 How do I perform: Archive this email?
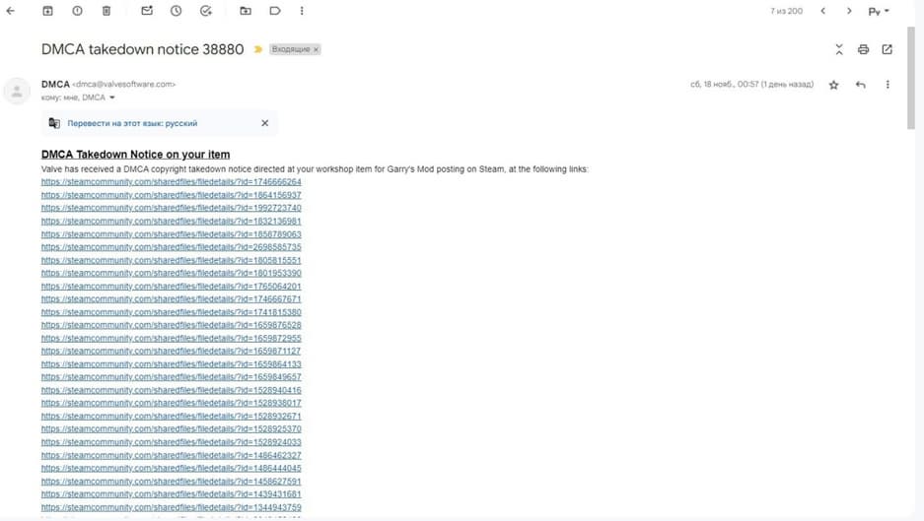click(x=47, y=11)
